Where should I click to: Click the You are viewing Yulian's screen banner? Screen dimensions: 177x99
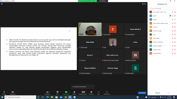coord(87,1)
